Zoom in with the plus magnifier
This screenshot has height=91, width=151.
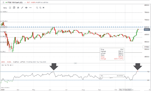(40, 8)
